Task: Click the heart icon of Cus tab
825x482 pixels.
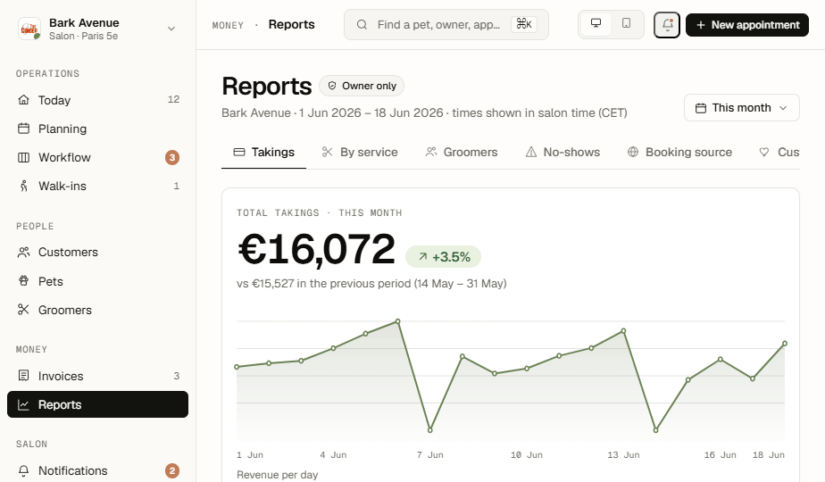Action: [764, 152]
